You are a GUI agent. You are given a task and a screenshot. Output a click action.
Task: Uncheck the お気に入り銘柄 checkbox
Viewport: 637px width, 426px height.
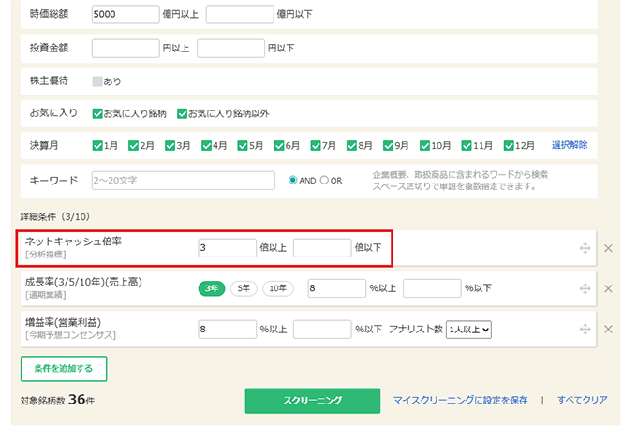coord(97,113)
